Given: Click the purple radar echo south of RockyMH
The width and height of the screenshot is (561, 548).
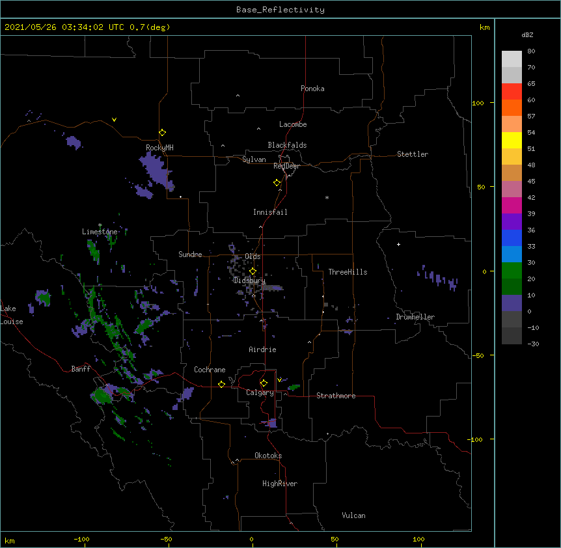Looking at the screenshot, I should [156, 171].
